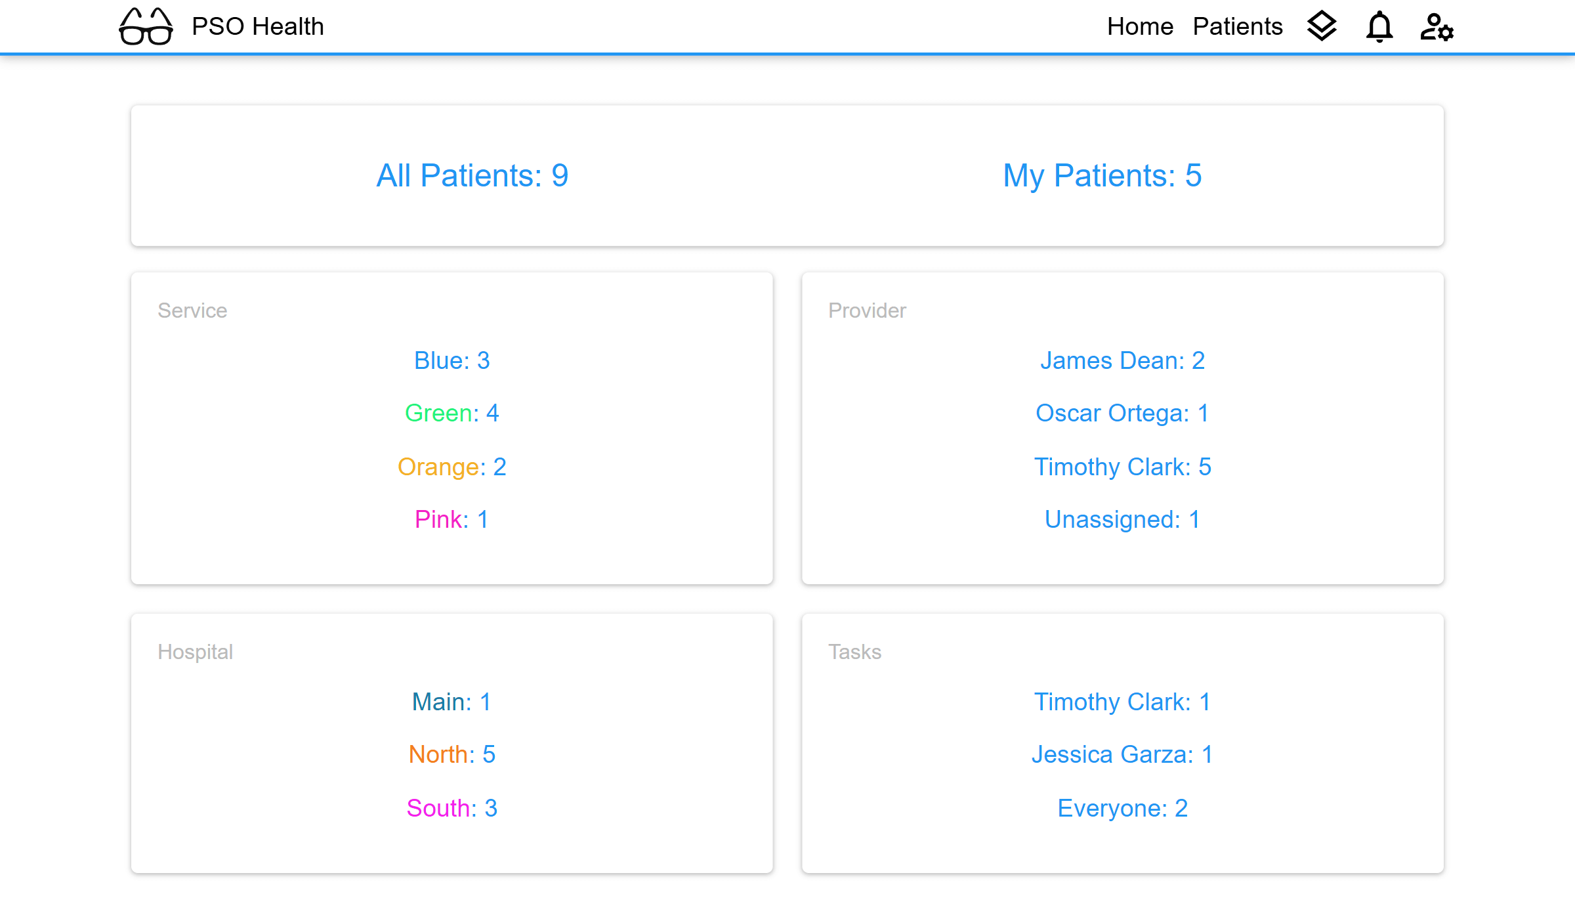Open notifications via the bell icon
The width and height of the screenshot is (1575, 919).
click(x=1379, y=26)
